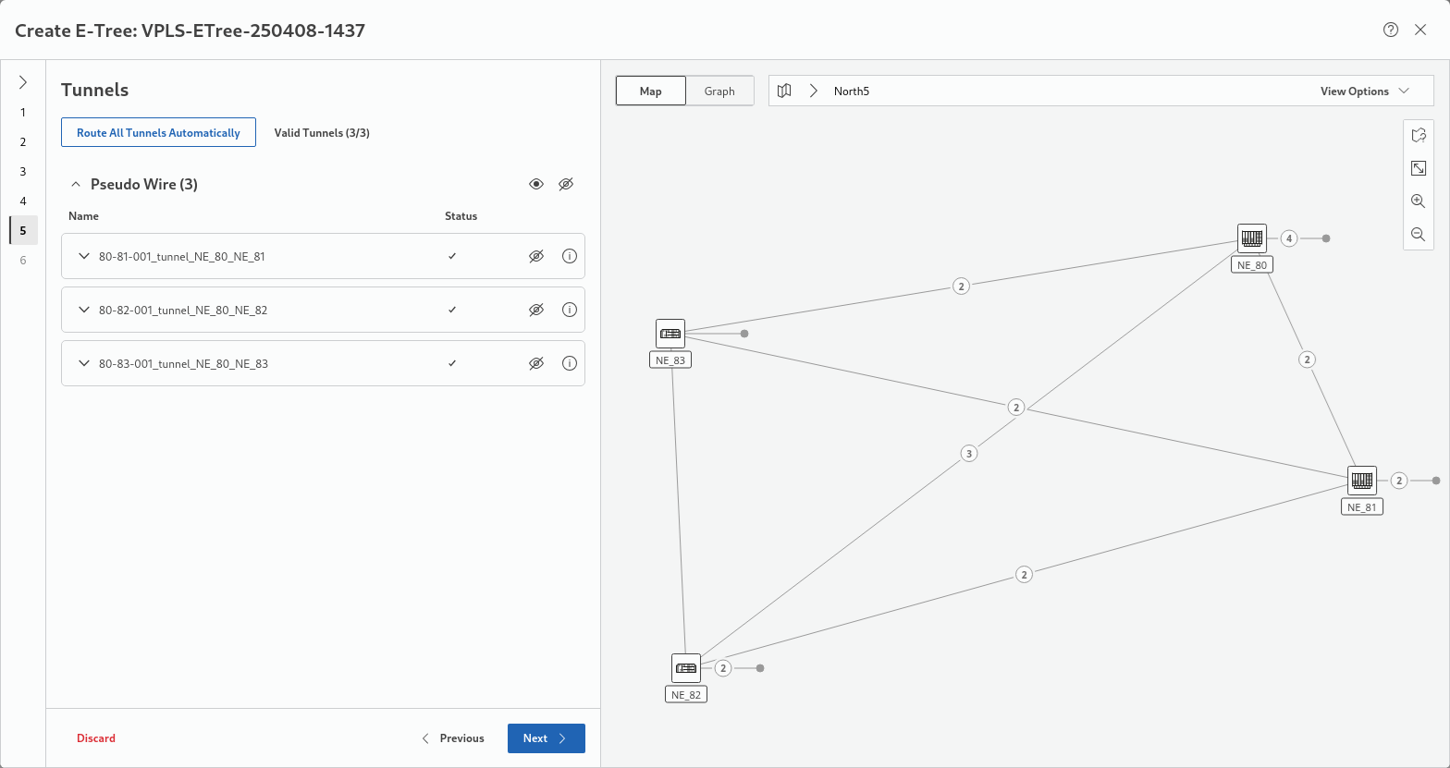
Task: Click Route All Tunnels Automatically button
Action: pyautogui.click(x=158, y=132)
